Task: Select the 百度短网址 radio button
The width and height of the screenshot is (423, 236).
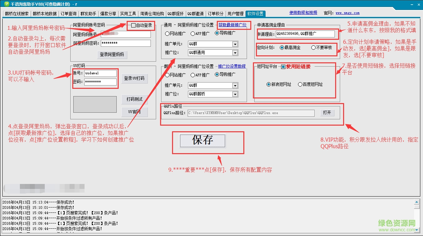Action: pos(300,84)
